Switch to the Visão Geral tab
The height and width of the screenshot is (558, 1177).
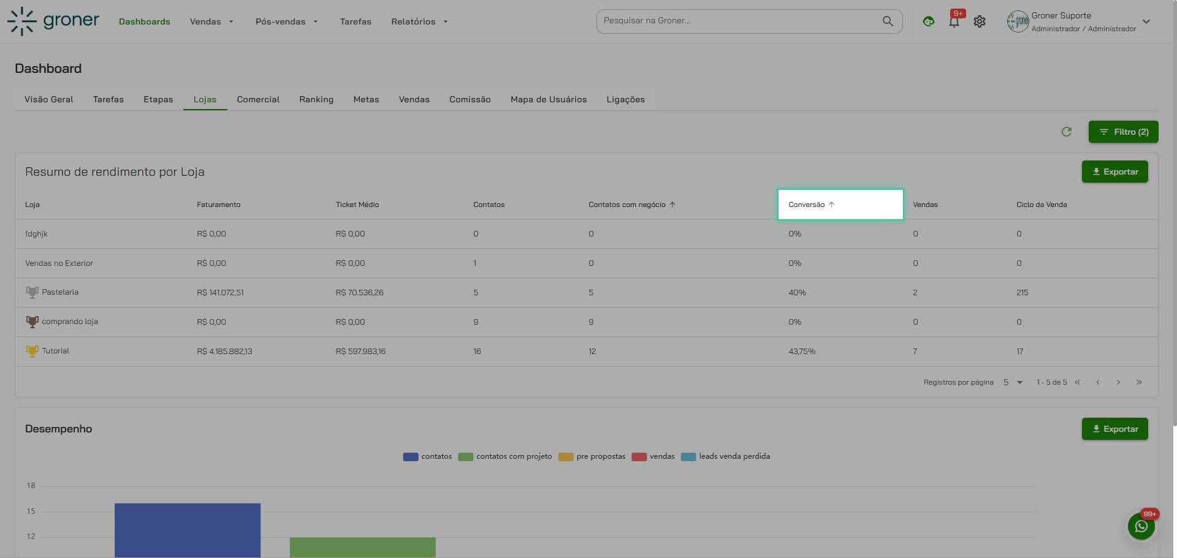tap(49, 99)
